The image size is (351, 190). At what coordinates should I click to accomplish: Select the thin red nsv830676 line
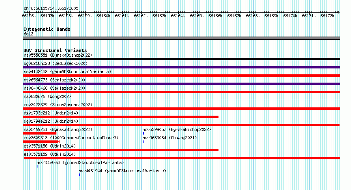point(181,100)
